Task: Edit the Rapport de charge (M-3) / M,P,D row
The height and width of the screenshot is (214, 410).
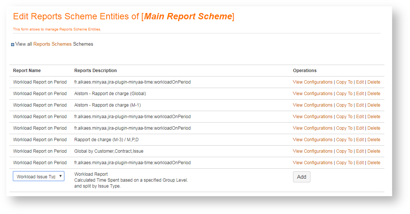Action: coord(360,140)
